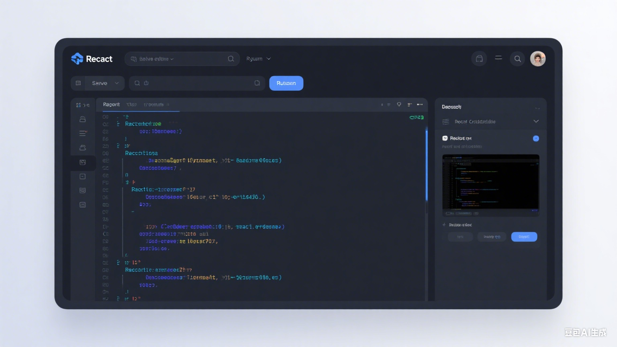The width and height of the screenshot is (617, 347).
Task: Click the small split icon in the editor tab bar
Action: click(388, 104)
